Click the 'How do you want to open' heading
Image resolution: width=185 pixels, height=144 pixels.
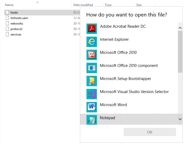[127, 15]
